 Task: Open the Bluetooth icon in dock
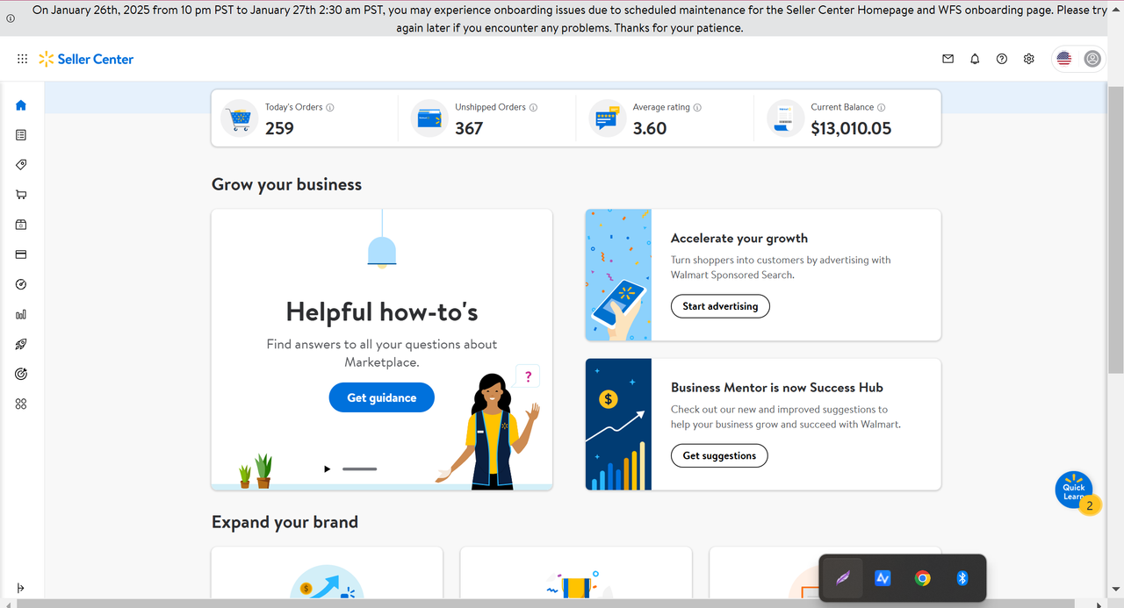point(962,578)
